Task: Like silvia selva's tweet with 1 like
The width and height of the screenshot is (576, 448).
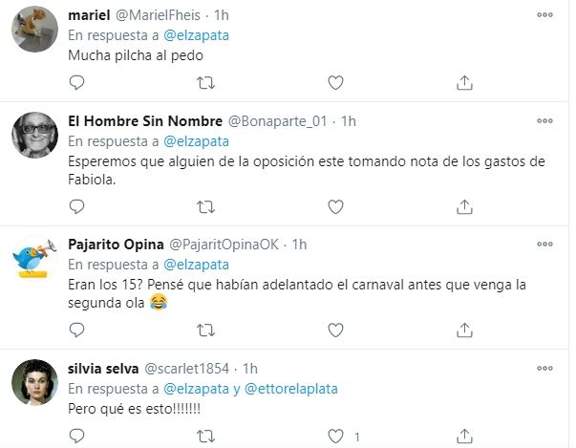Action: pos(335,436)
